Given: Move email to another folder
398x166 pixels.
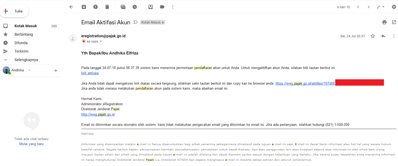Looking at the screenshot, I should (x=151, y=7).
